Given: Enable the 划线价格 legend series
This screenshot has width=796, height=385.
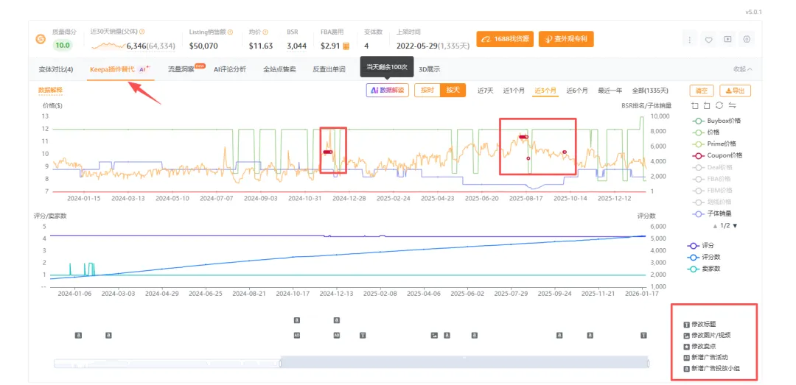Looking at the screenshot, I should (x=712, y=202).
